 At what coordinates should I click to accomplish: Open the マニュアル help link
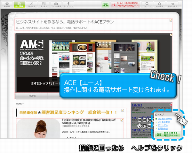point(163,125)
